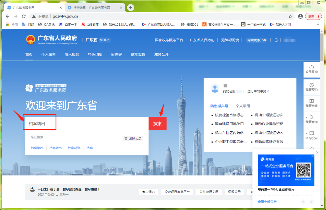Open the 个人服务 navigation menu

click(48, 55)
